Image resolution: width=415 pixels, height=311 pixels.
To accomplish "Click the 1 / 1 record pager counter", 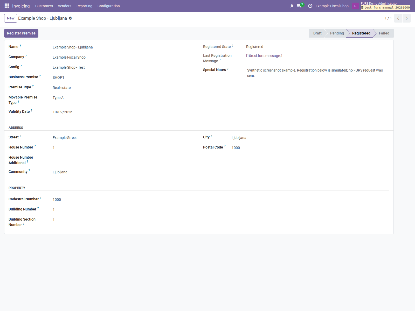I will click(x=388, y=18).
